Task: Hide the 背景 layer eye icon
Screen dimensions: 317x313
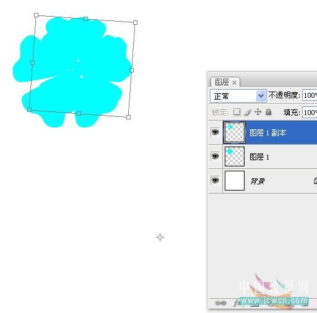Action: tap(215, 180)
